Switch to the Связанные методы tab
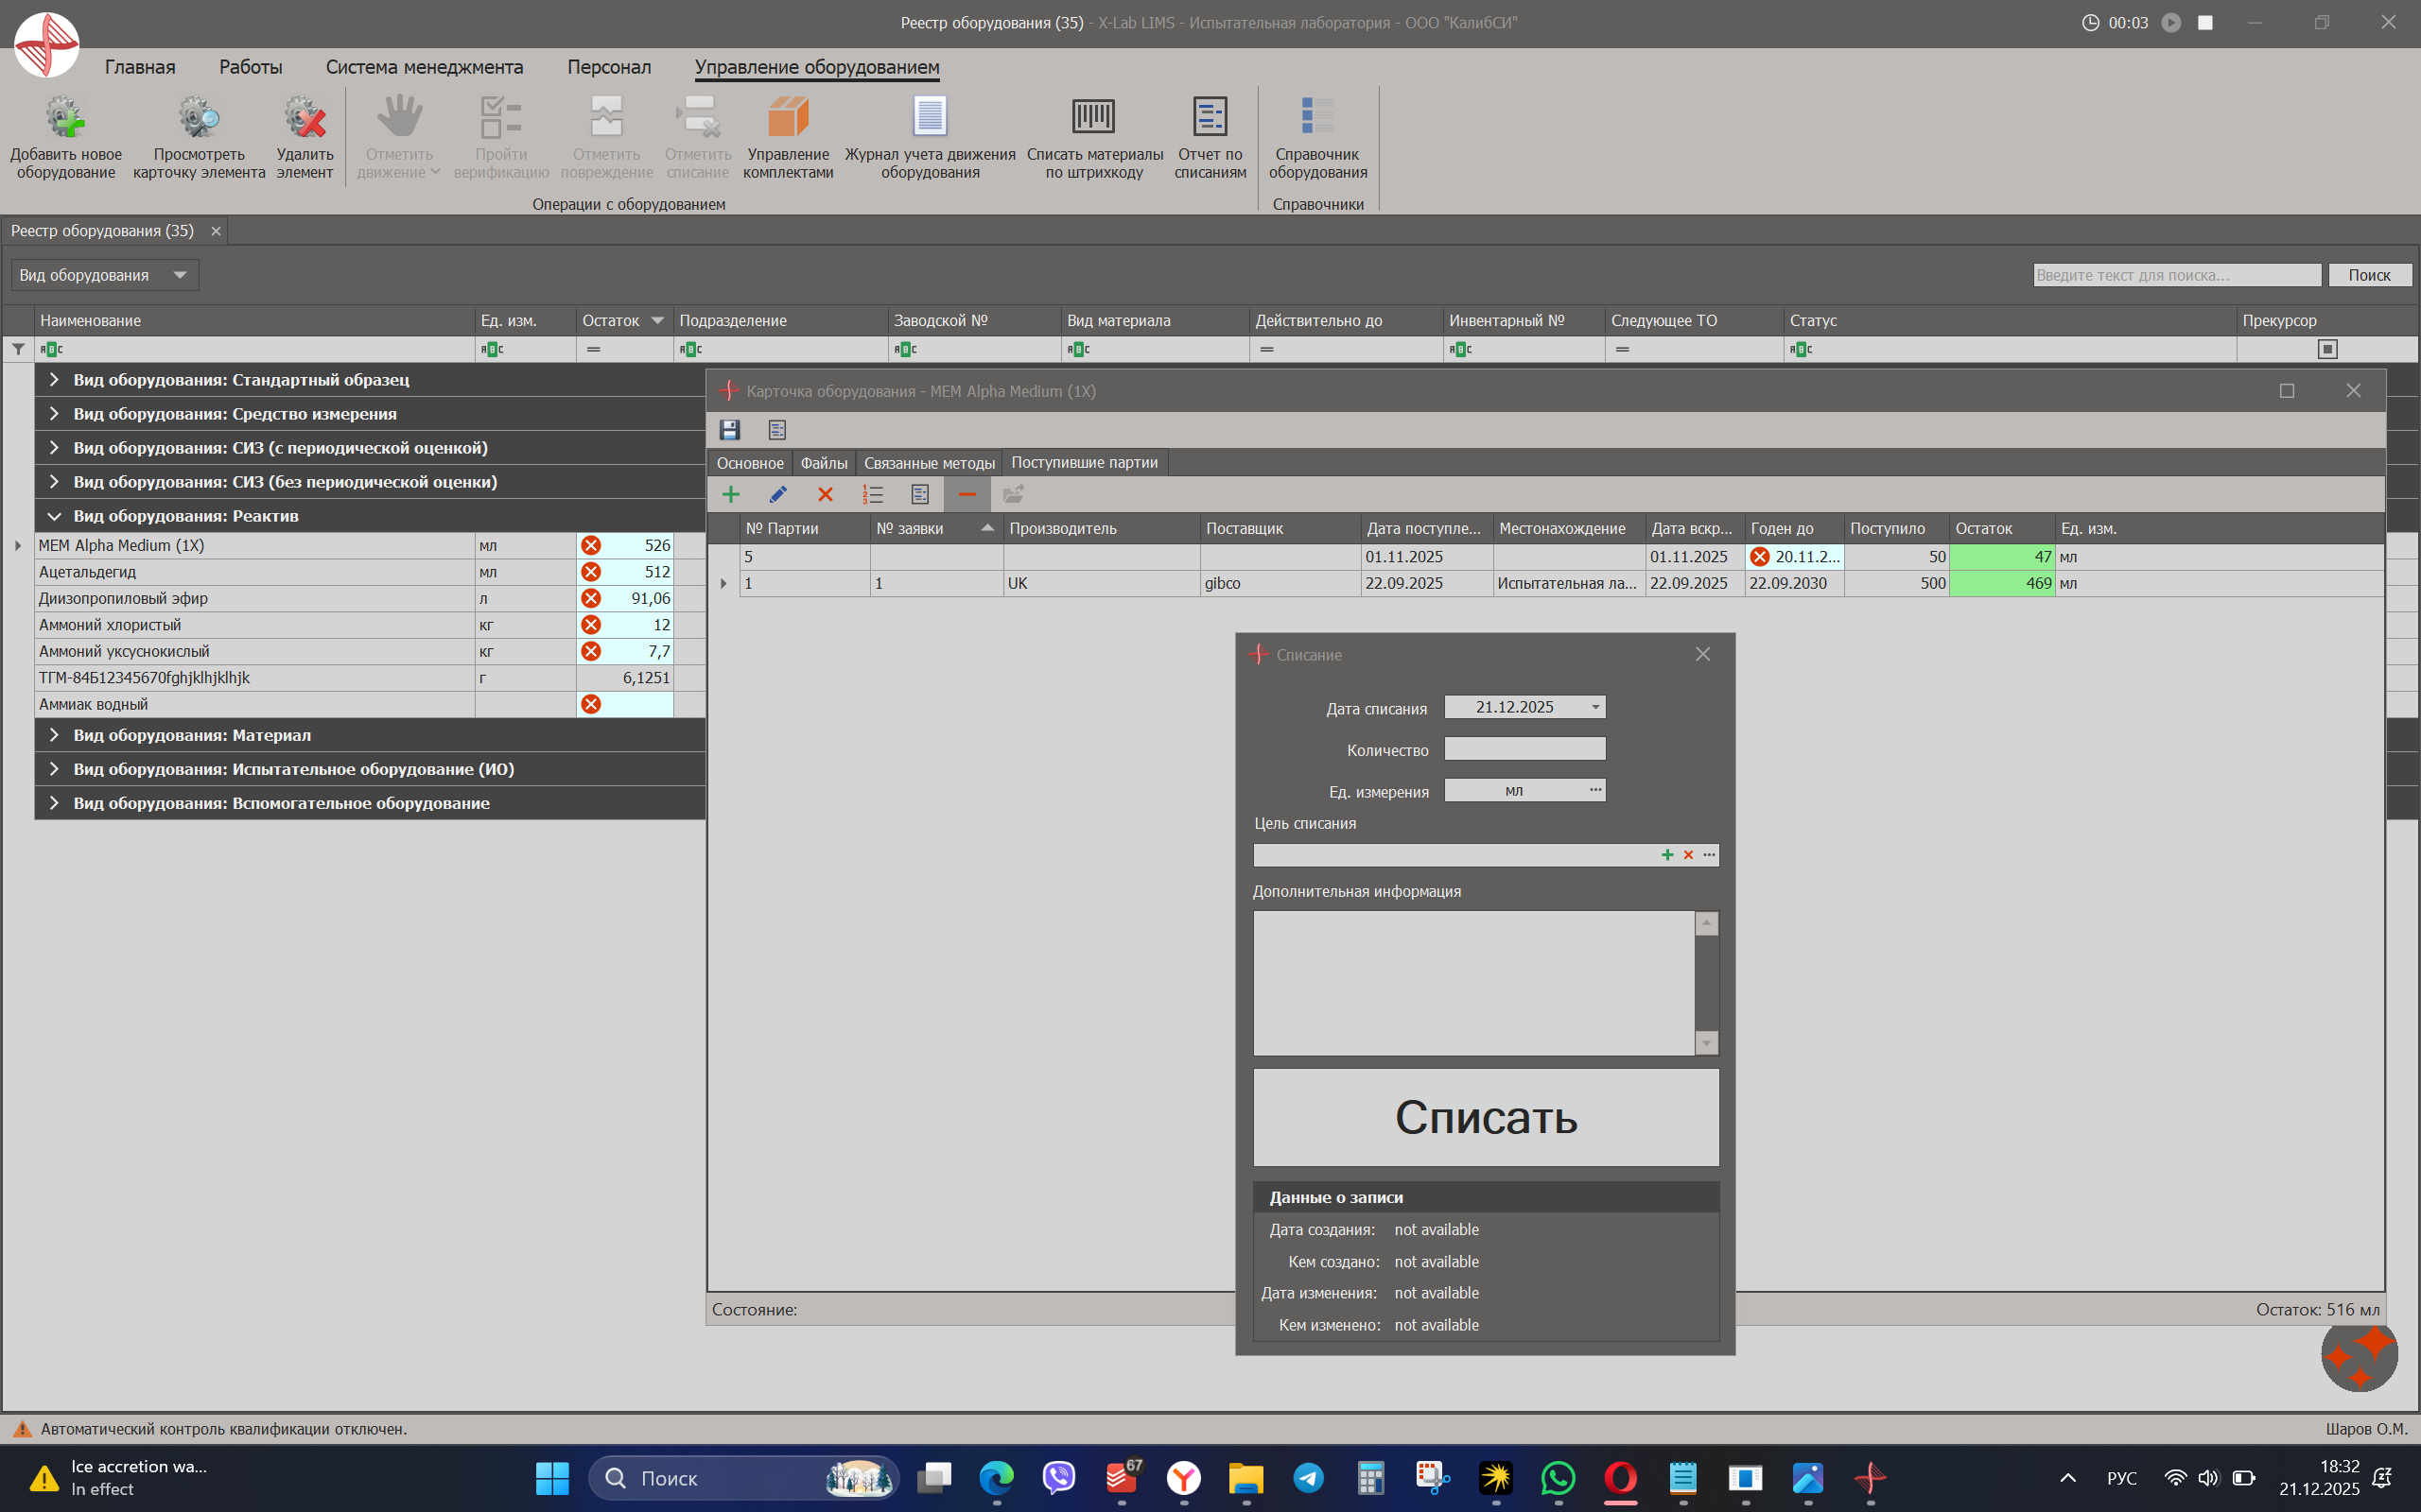Viewport: 2421px width, 1512px height. (929, 463)
